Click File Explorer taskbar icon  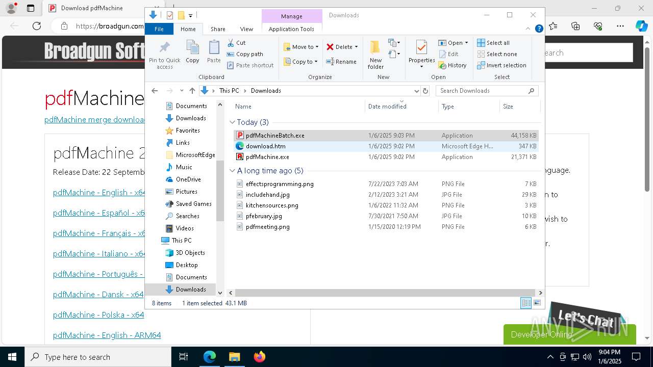pyautogui.click(x=235, y=357)
